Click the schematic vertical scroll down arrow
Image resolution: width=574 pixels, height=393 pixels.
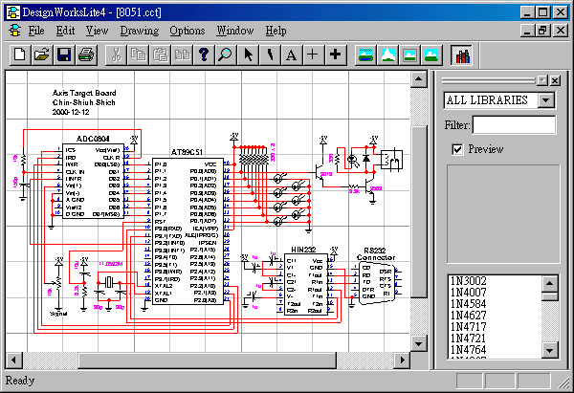[x=418, y=343]
